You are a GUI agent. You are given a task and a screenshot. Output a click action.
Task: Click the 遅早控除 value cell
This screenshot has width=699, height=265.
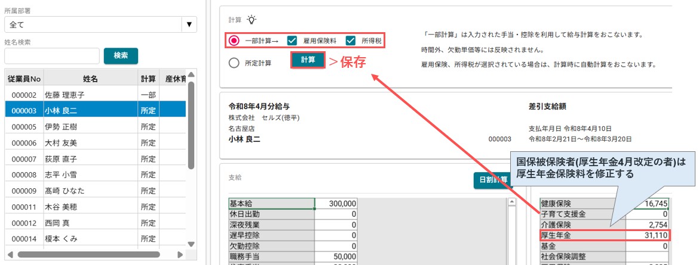pyautogui.click(x=336, y=235)
